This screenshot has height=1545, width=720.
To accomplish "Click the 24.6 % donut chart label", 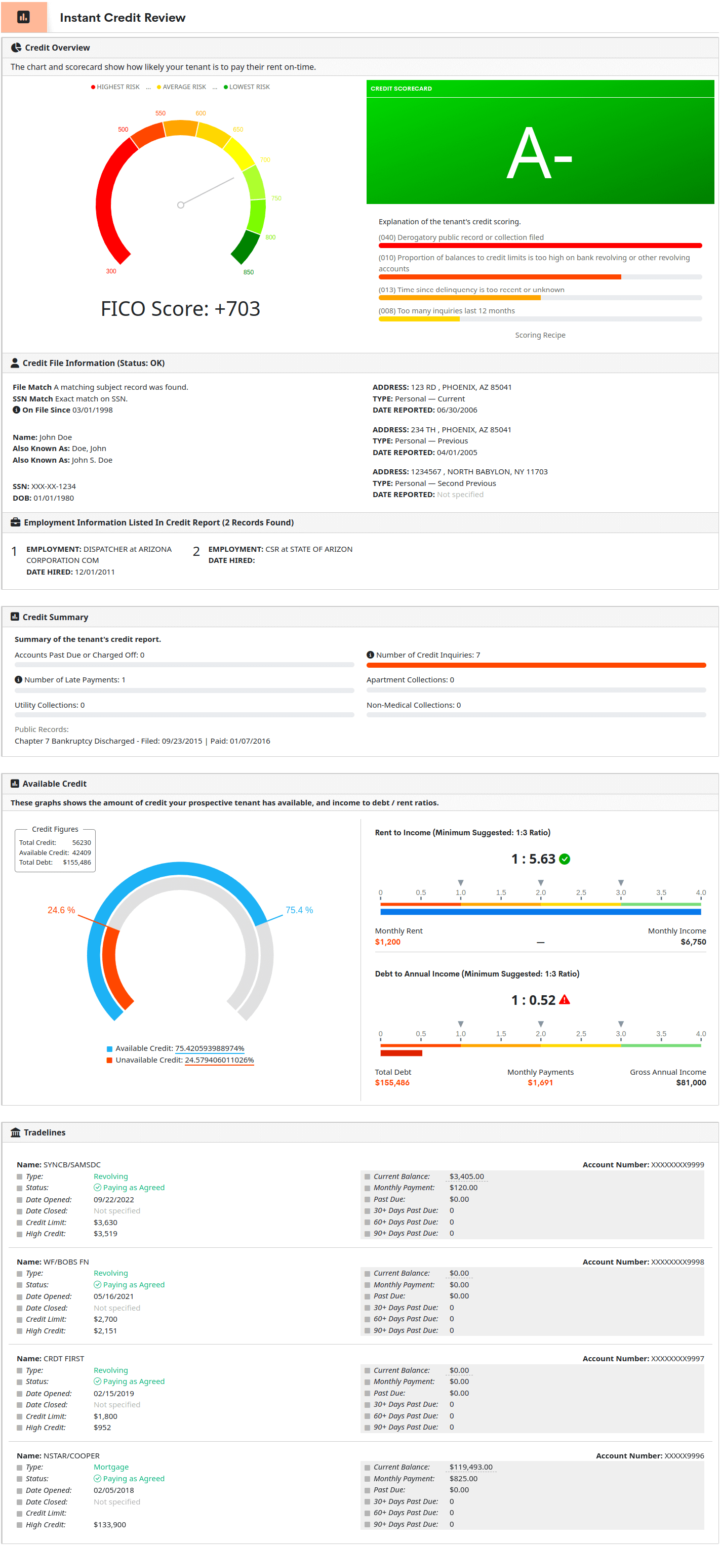I will 61,910.
